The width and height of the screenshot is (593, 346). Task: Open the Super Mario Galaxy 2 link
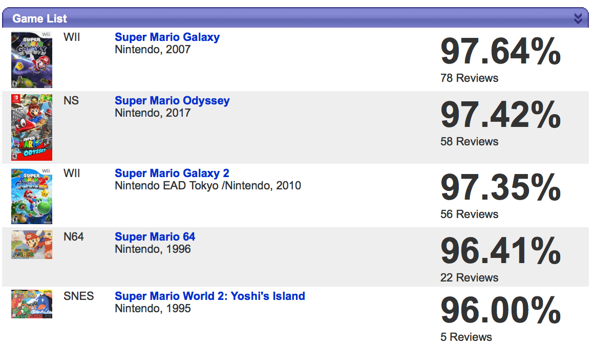pyautogui.click(x=172, y=173)
